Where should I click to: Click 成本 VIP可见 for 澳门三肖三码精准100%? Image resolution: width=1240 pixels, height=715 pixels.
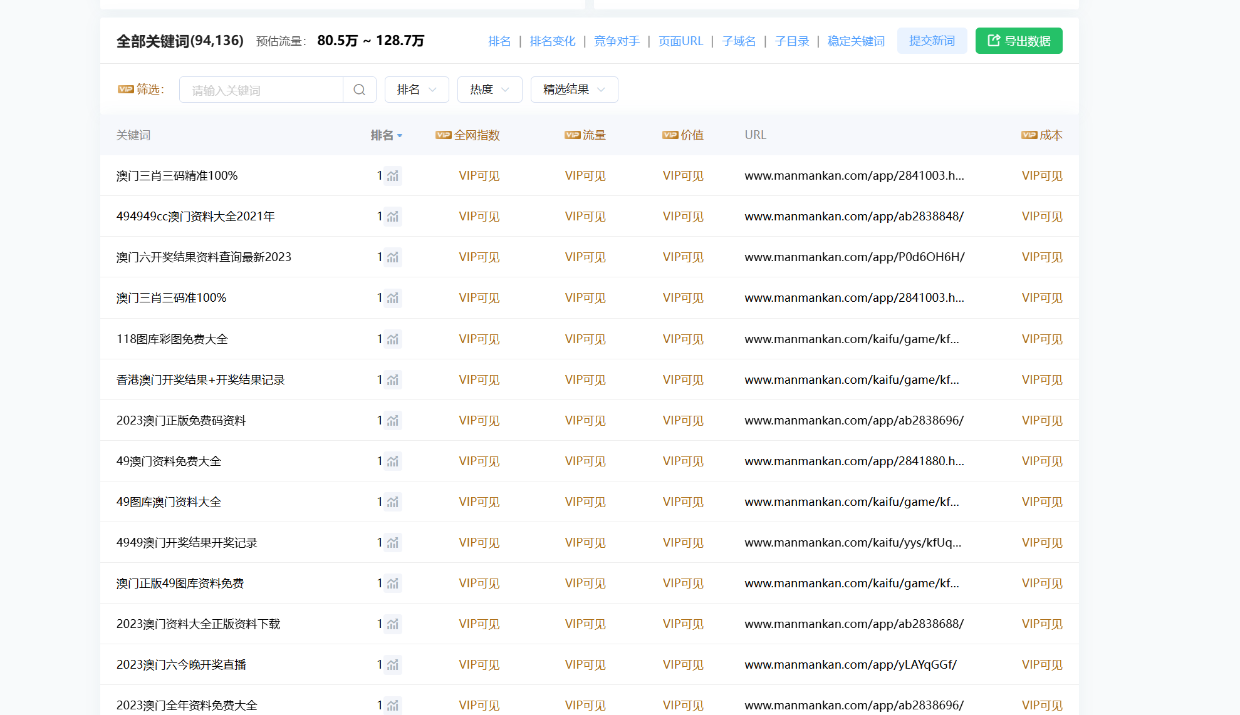(1042, 176)
